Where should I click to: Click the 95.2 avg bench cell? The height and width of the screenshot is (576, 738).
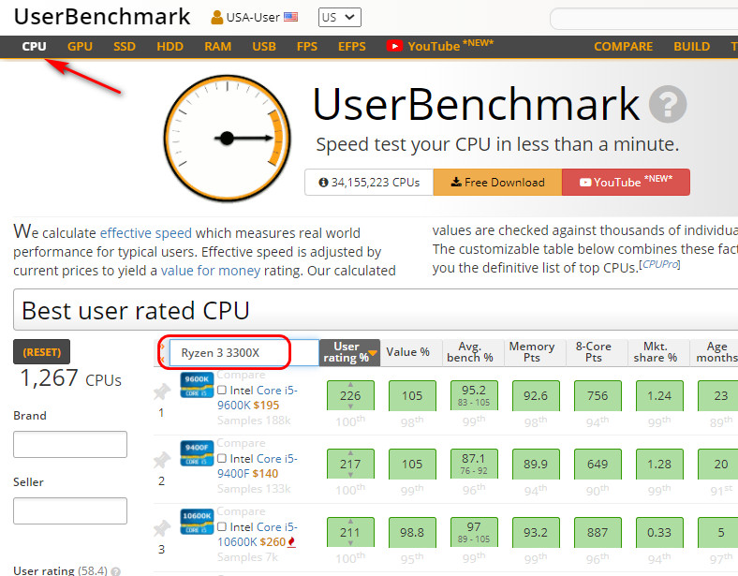(x=474, y=395)
